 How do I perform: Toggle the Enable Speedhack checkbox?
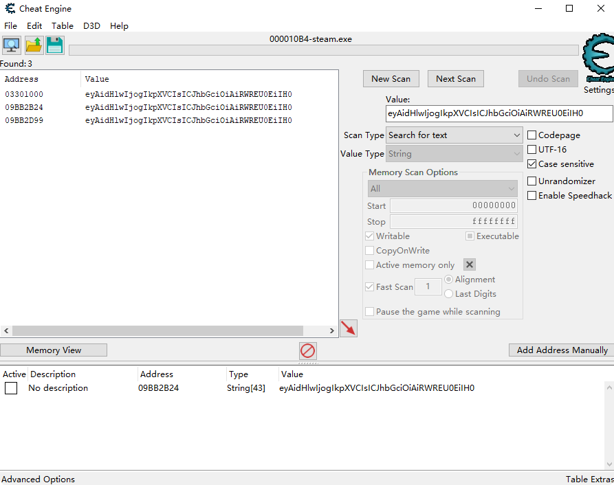pos(532,196)
